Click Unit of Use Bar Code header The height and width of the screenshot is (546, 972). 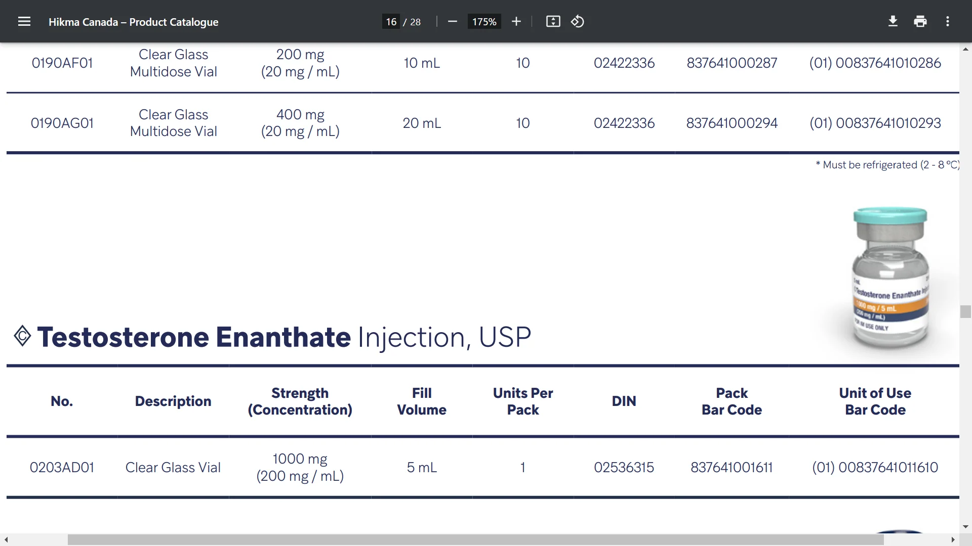[x=875, y=401]
